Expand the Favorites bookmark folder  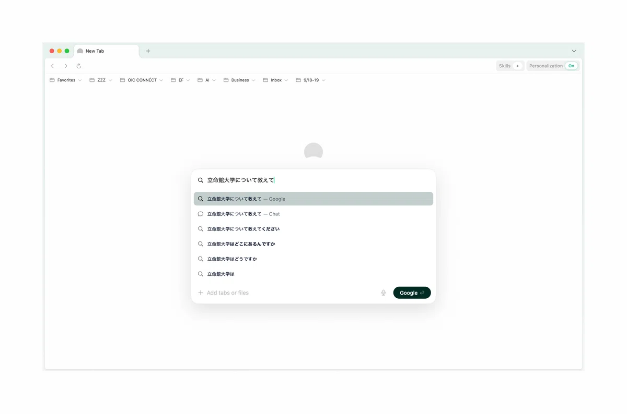tap(66, 80)
